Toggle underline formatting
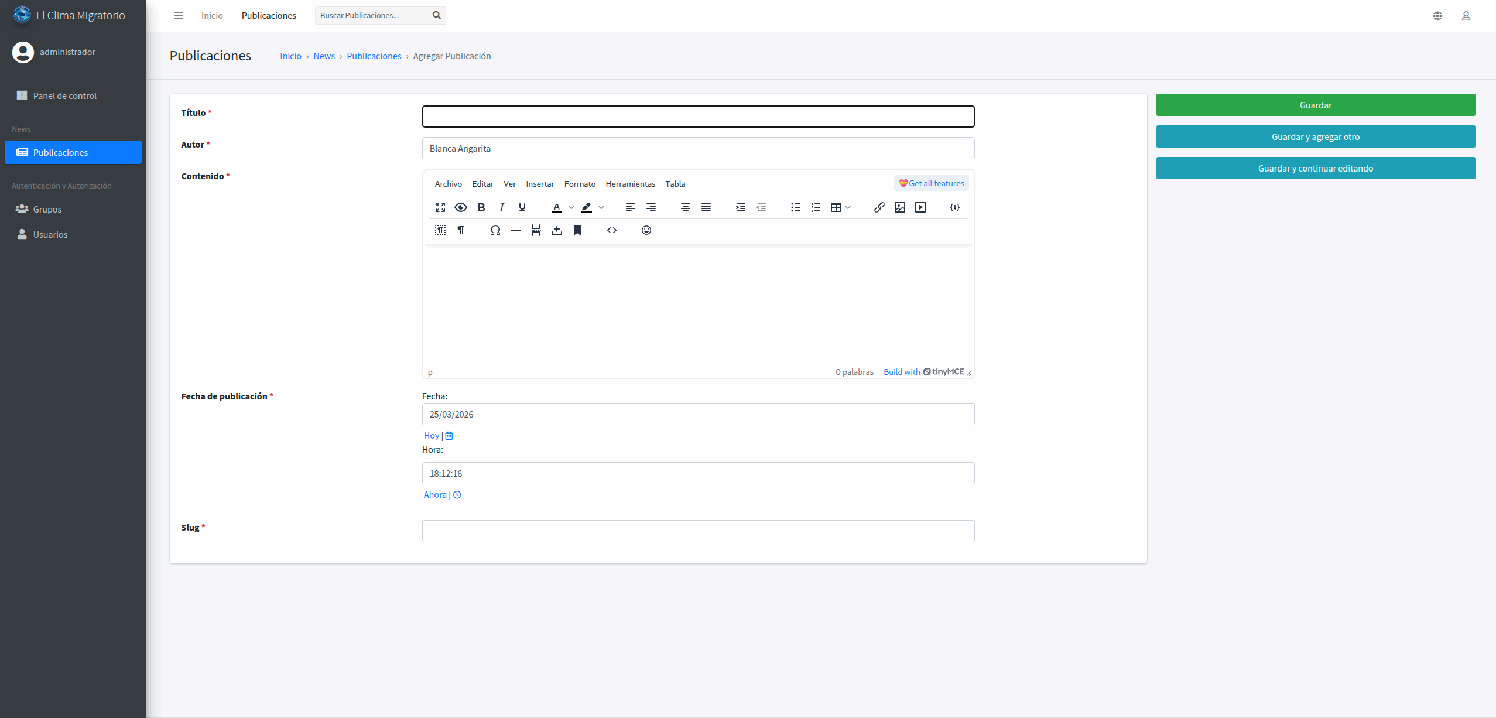Screen dimensions: 1496x718 522,207
